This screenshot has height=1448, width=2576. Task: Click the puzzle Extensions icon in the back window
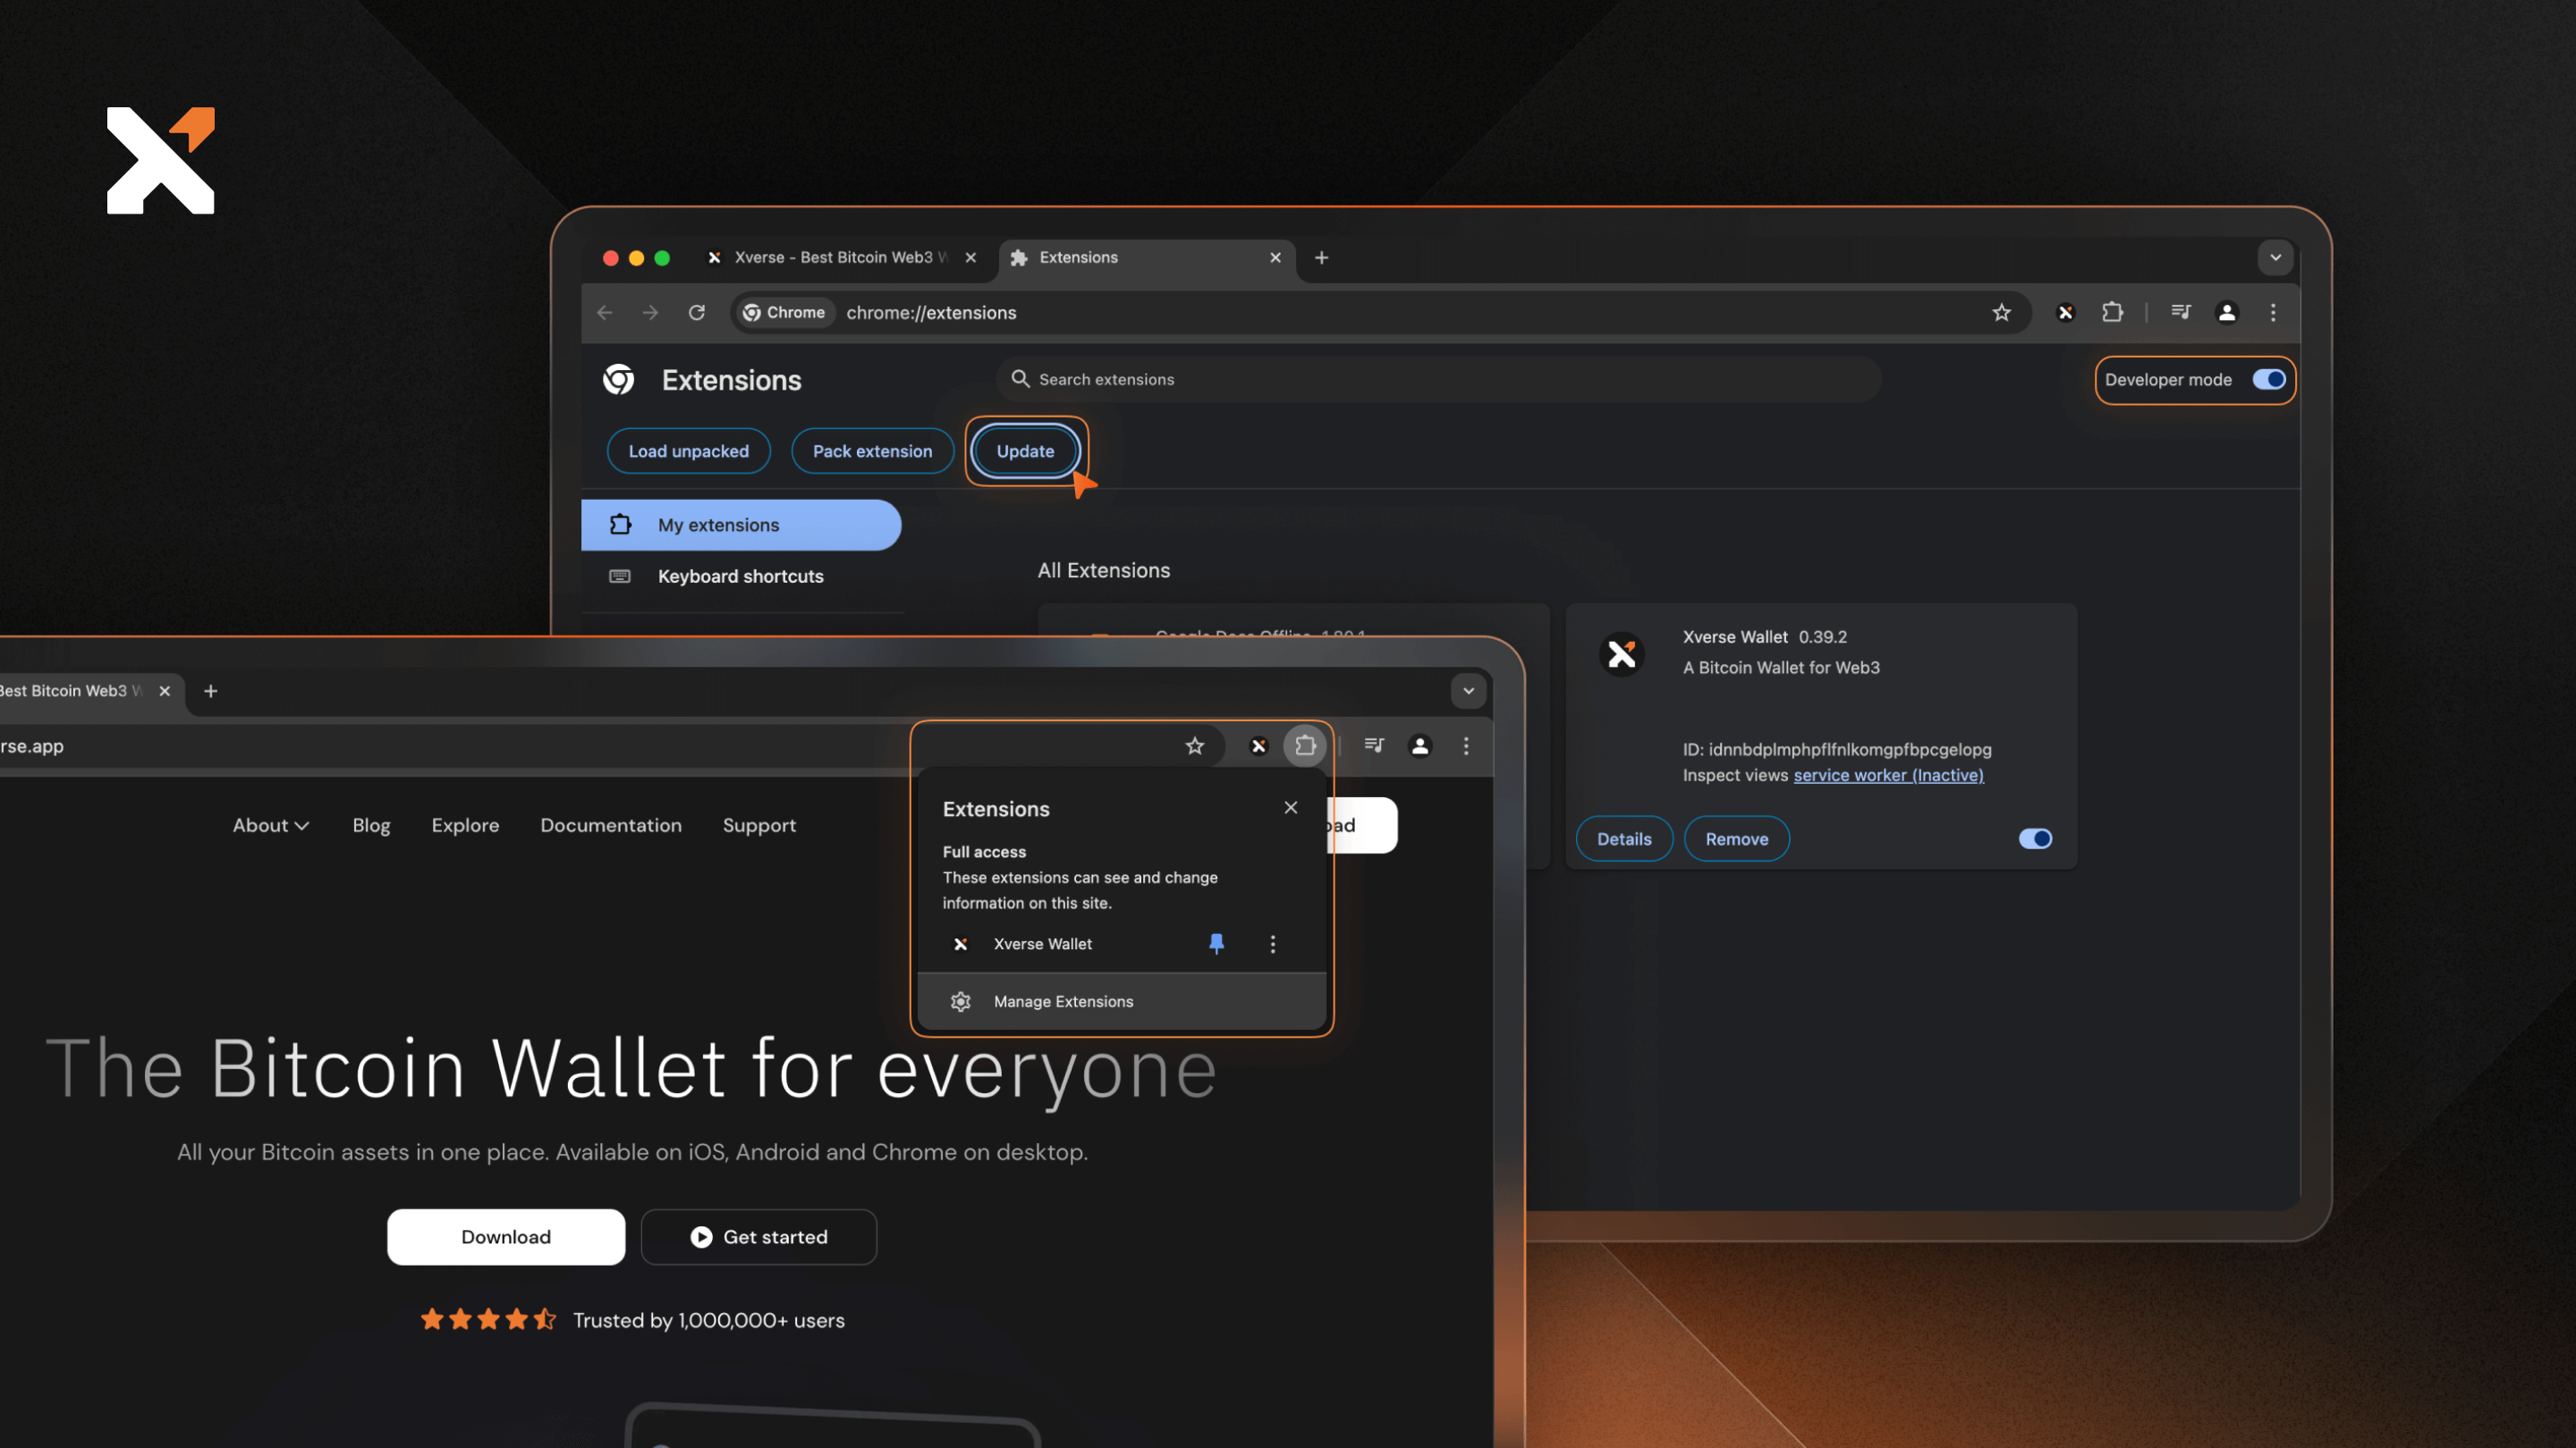click(x=2112, y=313)
